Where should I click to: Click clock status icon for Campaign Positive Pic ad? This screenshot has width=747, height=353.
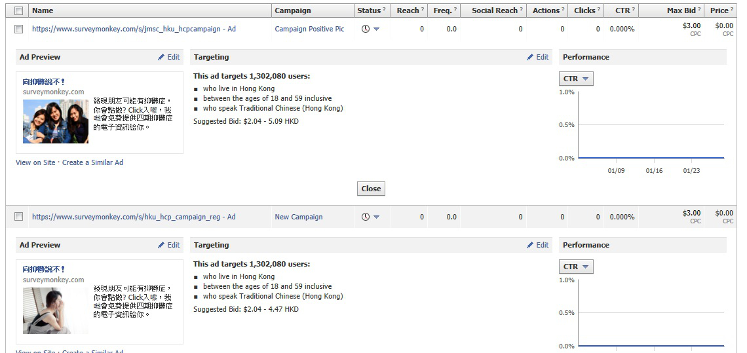366,29
